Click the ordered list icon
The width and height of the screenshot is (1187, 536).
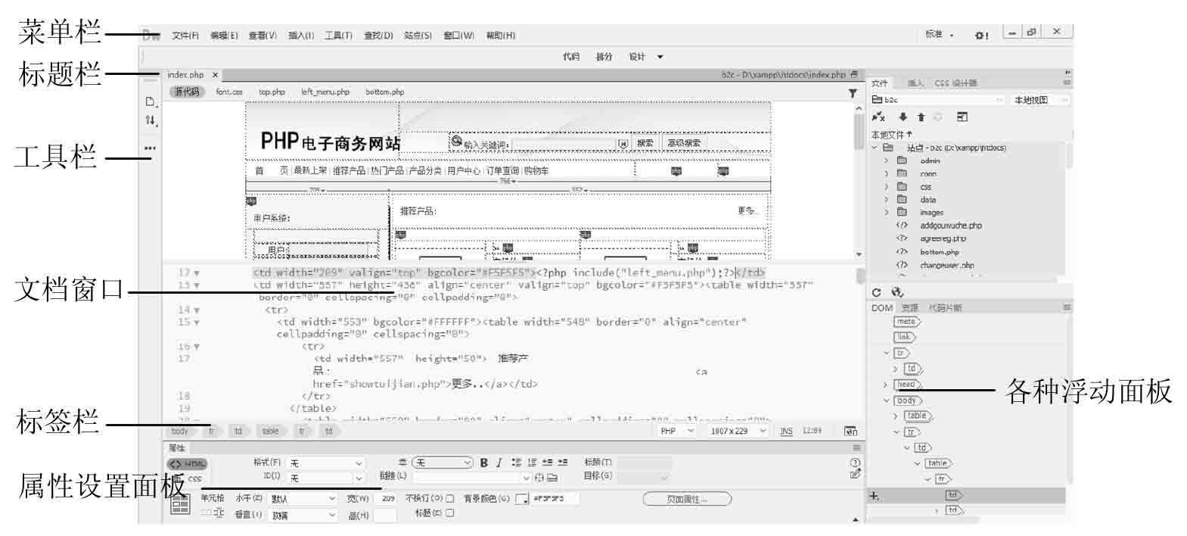coord(532,462)
